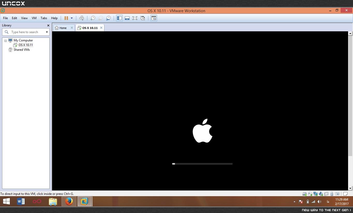Open the VM menu
The width and height of the screenshot is (353, 213).
click(34, 18)
